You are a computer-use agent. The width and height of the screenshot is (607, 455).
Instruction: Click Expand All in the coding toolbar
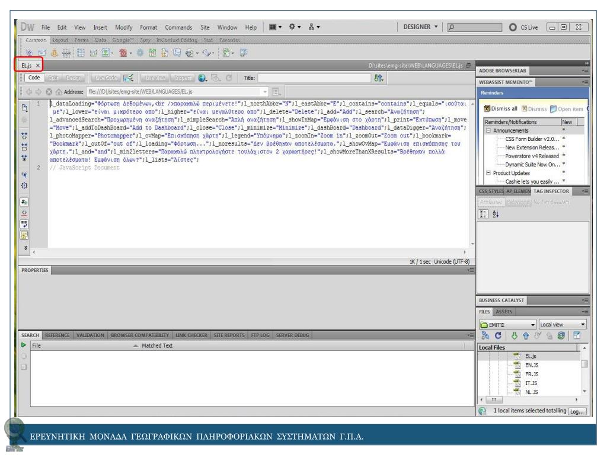pos(24,158)
